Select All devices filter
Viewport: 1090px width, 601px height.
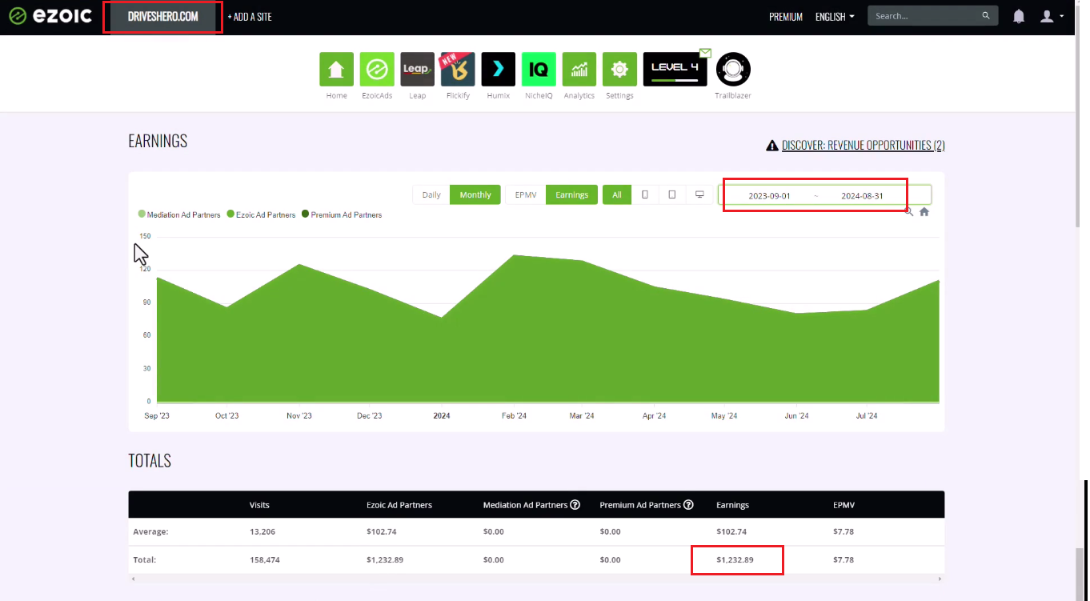point(617,194)
